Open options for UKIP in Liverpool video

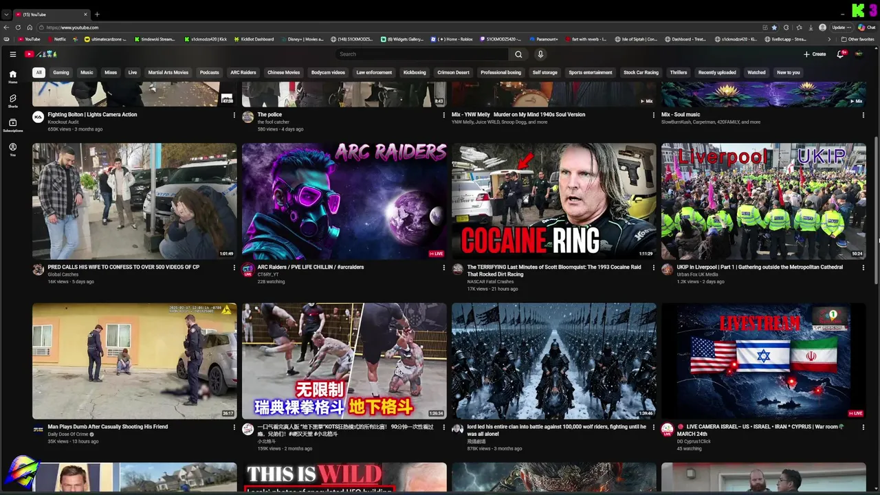(863, 267)
